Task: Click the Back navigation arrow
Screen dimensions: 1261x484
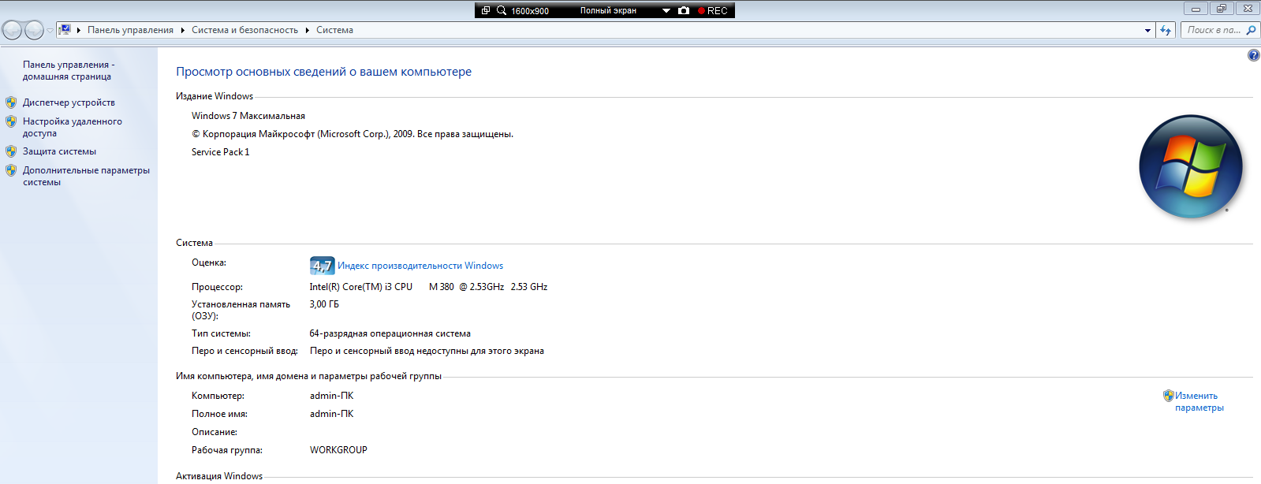Action: coord(12,31)
